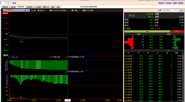Go to next date arrow
This screenshot has height=102, width=185.
click(x=178, y=10)
